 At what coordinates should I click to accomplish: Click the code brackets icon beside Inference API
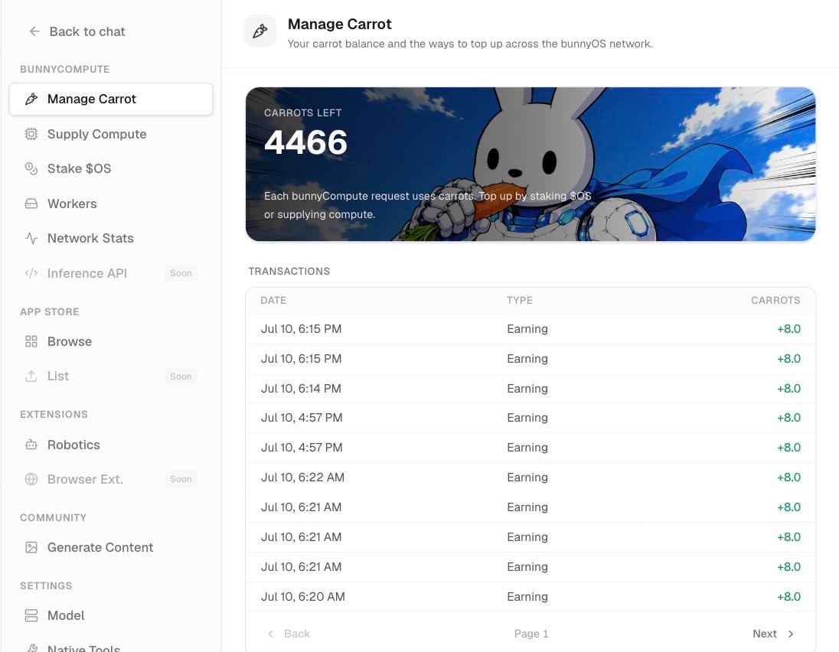point(31,273)
